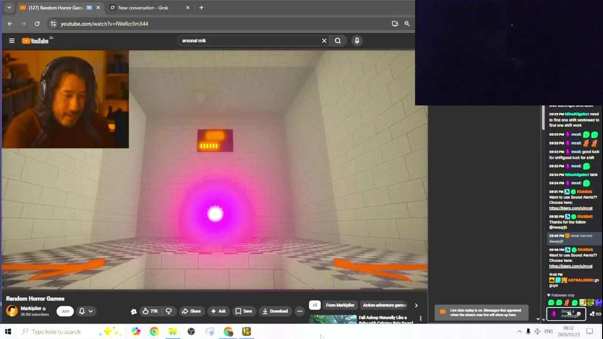This screenshot has height=339, width=603.
Task: Click the chat Send a message field
Action: 566,314
